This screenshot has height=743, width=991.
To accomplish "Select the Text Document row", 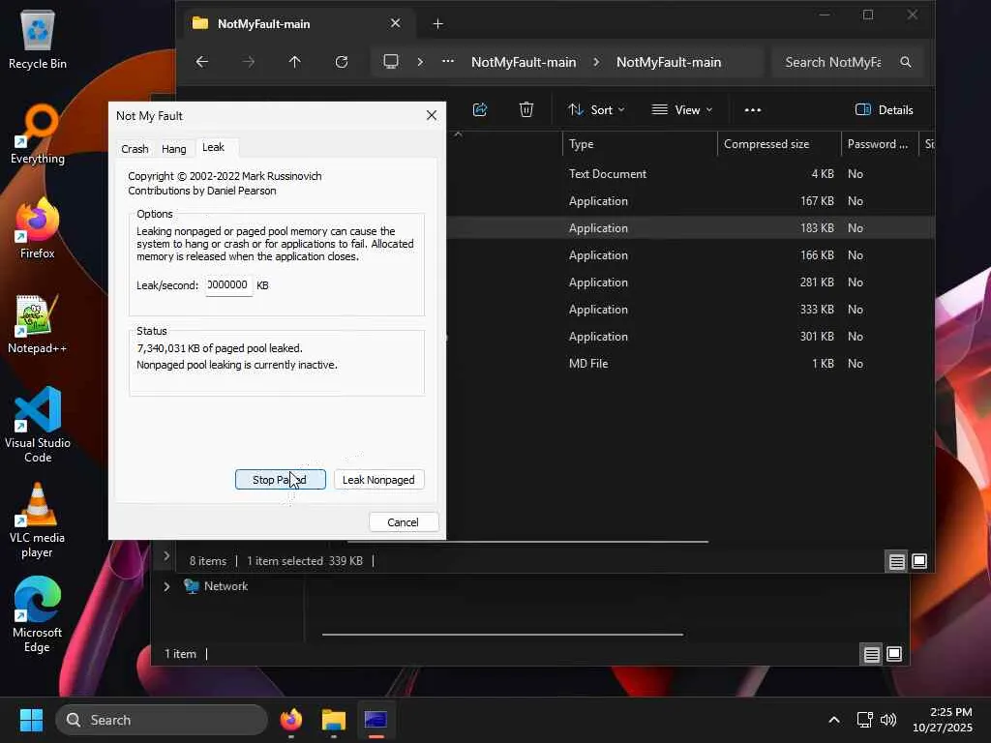I will (x=690, y=174).
